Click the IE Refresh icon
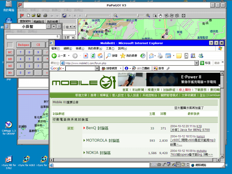The width and height of the screenshot is (232, 174). tap(93, 56)
